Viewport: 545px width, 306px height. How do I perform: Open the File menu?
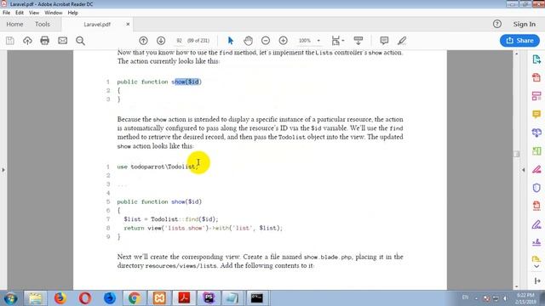pyautogui.click(x=6, y=13)
